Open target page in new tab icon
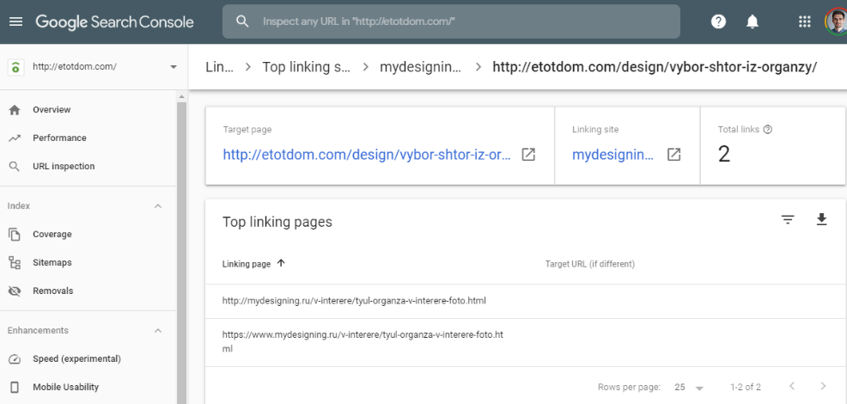The image size is (847, 404). pos(529,155)
